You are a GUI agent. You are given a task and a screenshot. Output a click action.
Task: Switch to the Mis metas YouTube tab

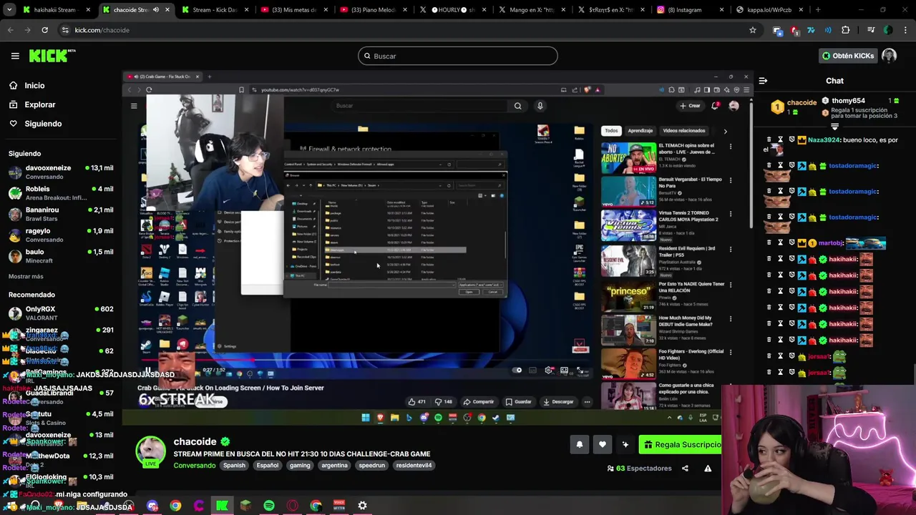point(293,10)
